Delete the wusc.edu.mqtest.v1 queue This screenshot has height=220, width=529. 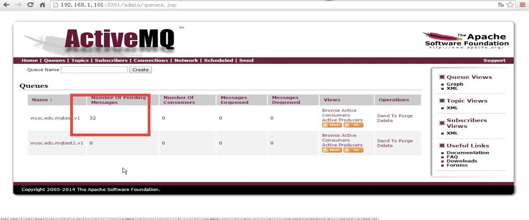click(x=385, y=120)
